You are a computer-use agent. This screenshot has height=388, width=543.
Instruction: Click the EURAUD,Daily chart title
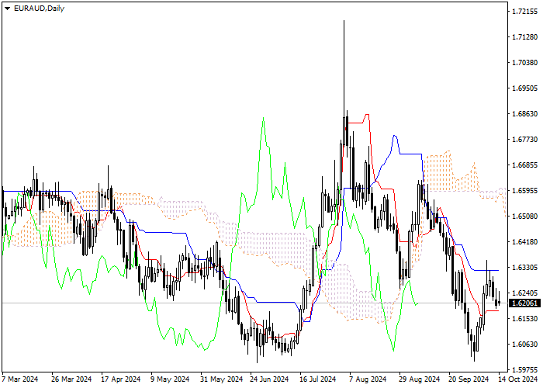pos(39,9)
